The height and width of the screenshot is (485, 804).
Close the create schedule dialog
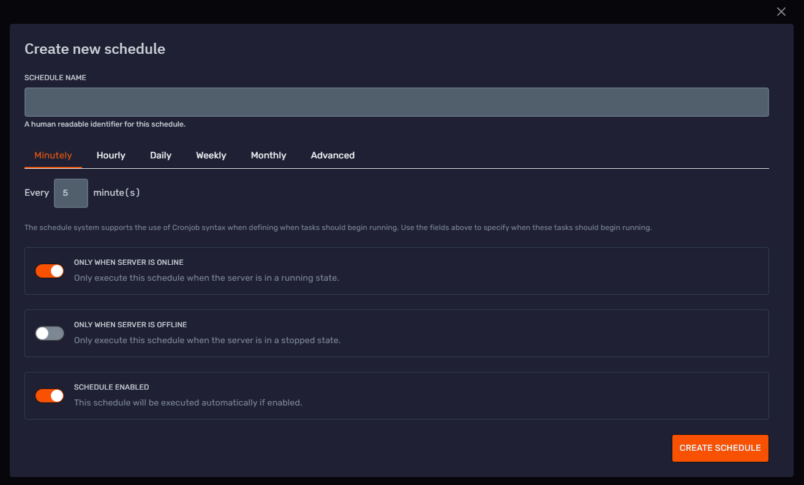[x=781, y=12]
